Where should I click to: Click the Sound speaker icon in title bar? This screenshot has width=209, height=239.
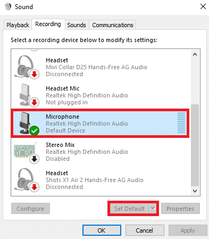8,7
